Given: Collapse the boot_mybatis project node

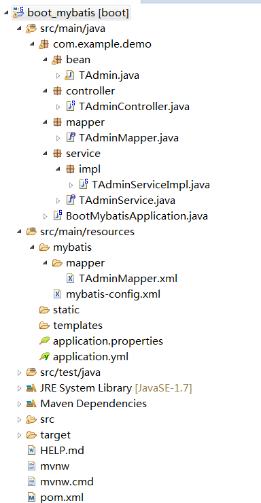Looking at the screenshot, I should [x=7, y=12].
